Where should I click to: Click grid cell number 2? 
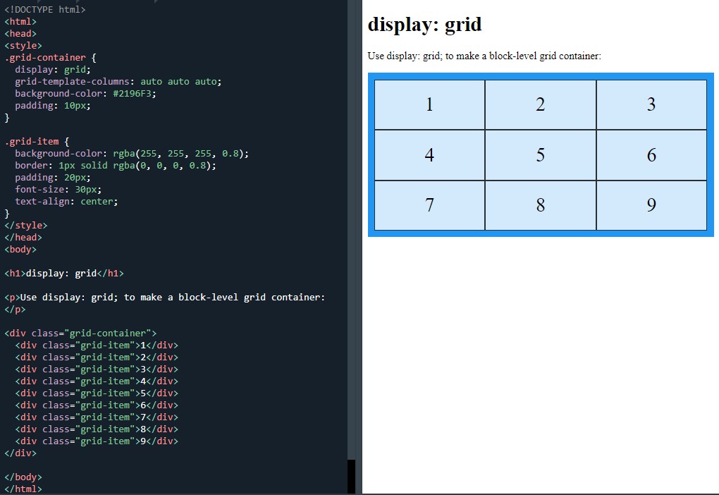point(541,104)
